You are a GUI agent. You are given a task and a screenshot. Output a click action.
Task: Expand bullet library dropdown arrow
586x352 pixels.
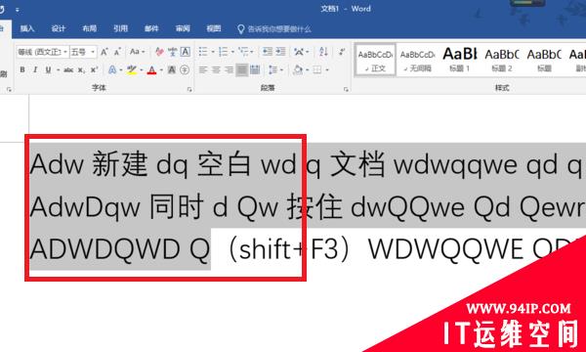(213, 52)
